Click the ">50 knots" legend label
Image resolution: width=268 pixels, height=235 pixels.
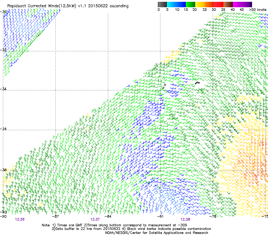tap(257, 10)
